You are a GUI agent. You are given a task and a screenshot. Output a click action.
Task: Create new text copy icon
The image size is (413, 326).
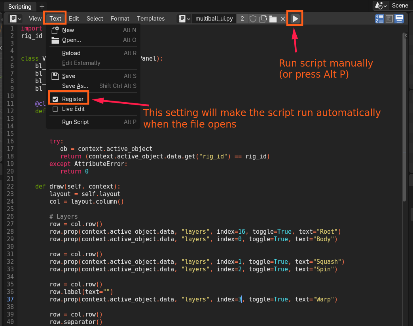[x=263, y=19]
